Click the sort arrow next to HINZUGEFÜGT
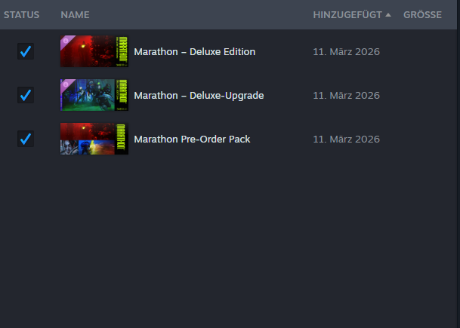The height and width of the screenshot is (328, 460). click(x=387, y=14)
